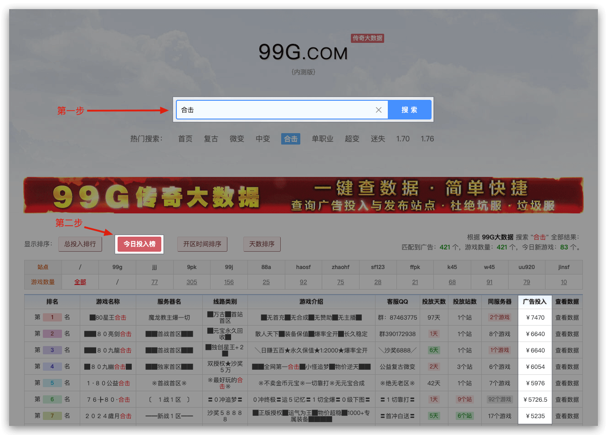Clear the search box with X icon

tap(378, 110)
